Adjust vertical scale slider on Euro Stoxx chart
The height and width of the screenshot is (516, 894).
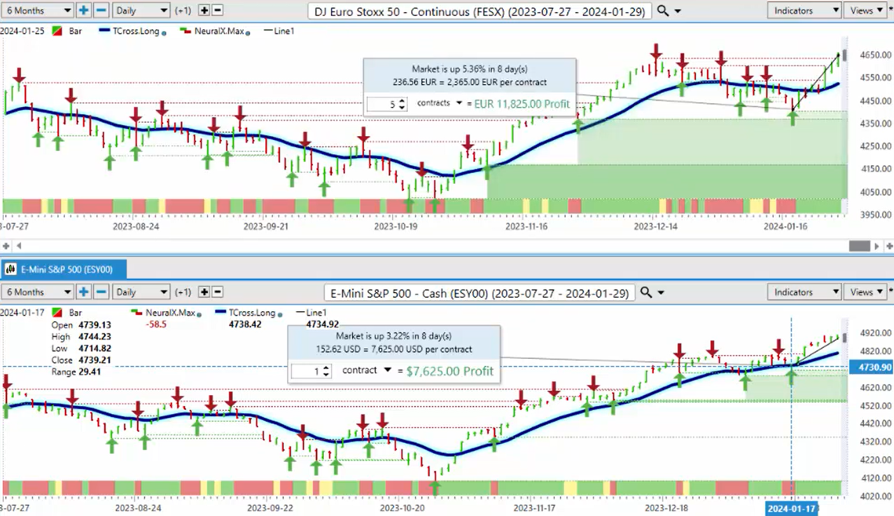(x=845, y=54)
